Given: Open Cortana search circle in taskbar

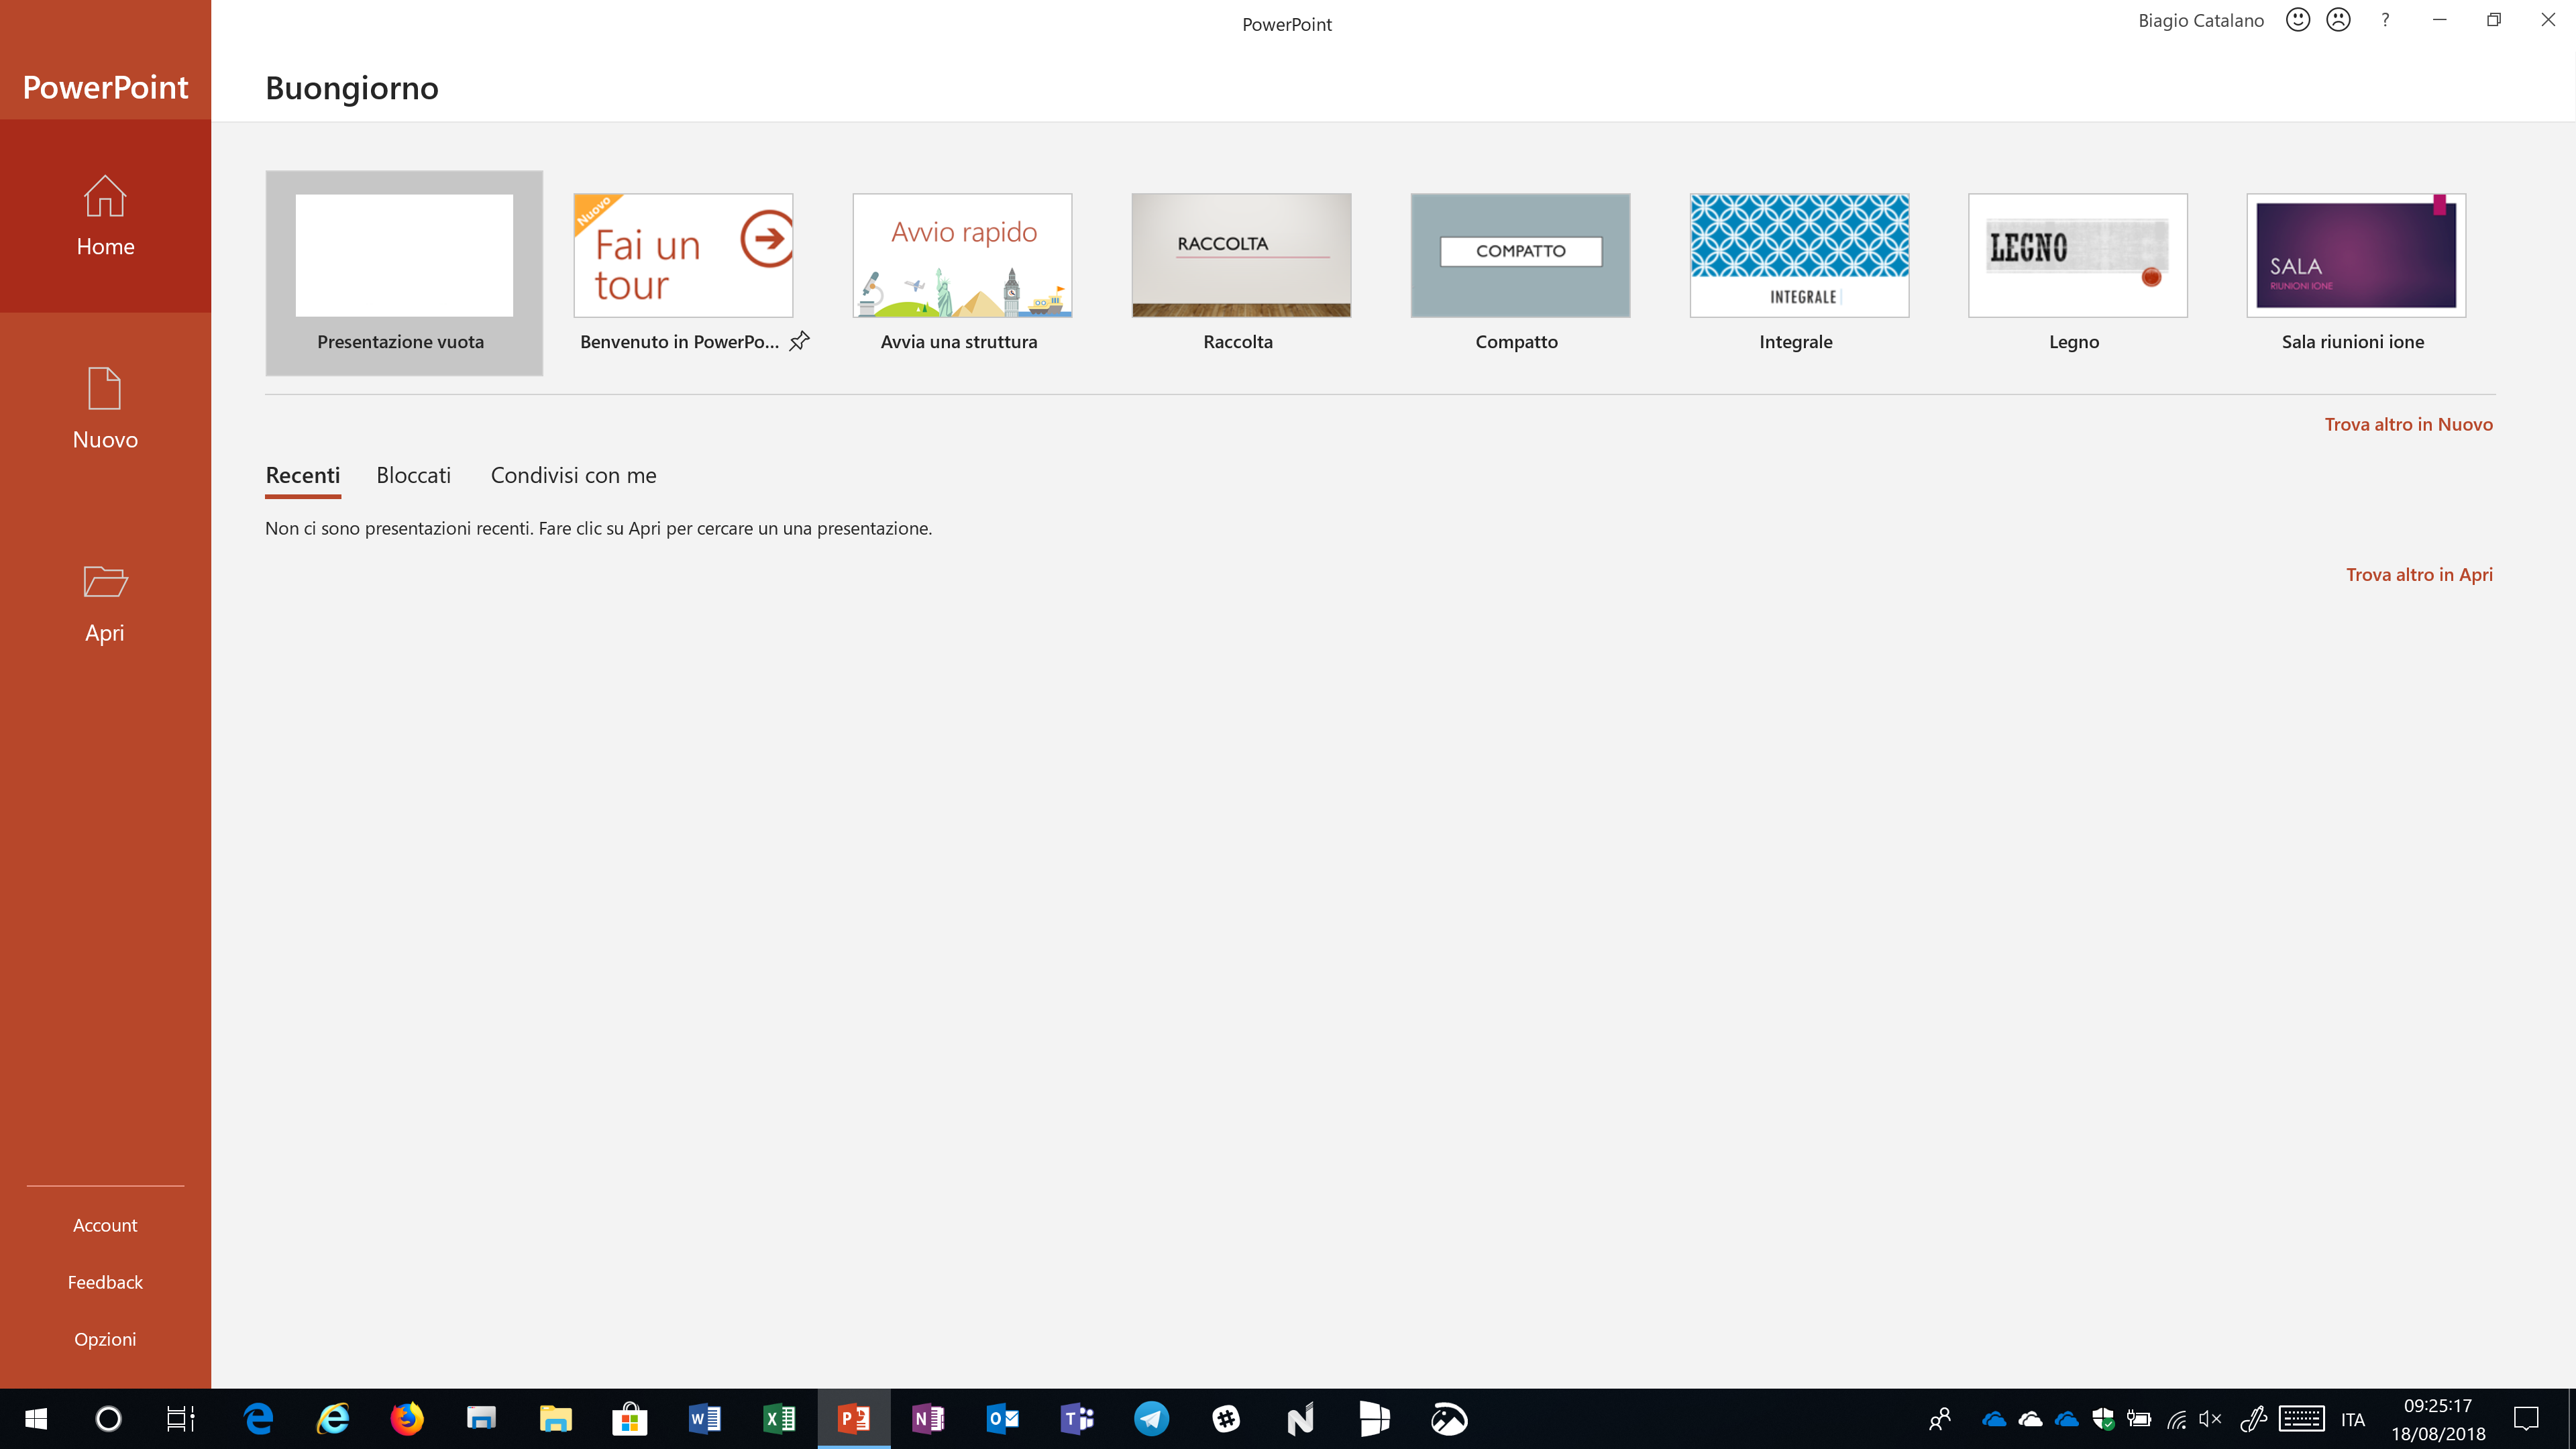Looking at the screenshot, I should point(108,1418).
